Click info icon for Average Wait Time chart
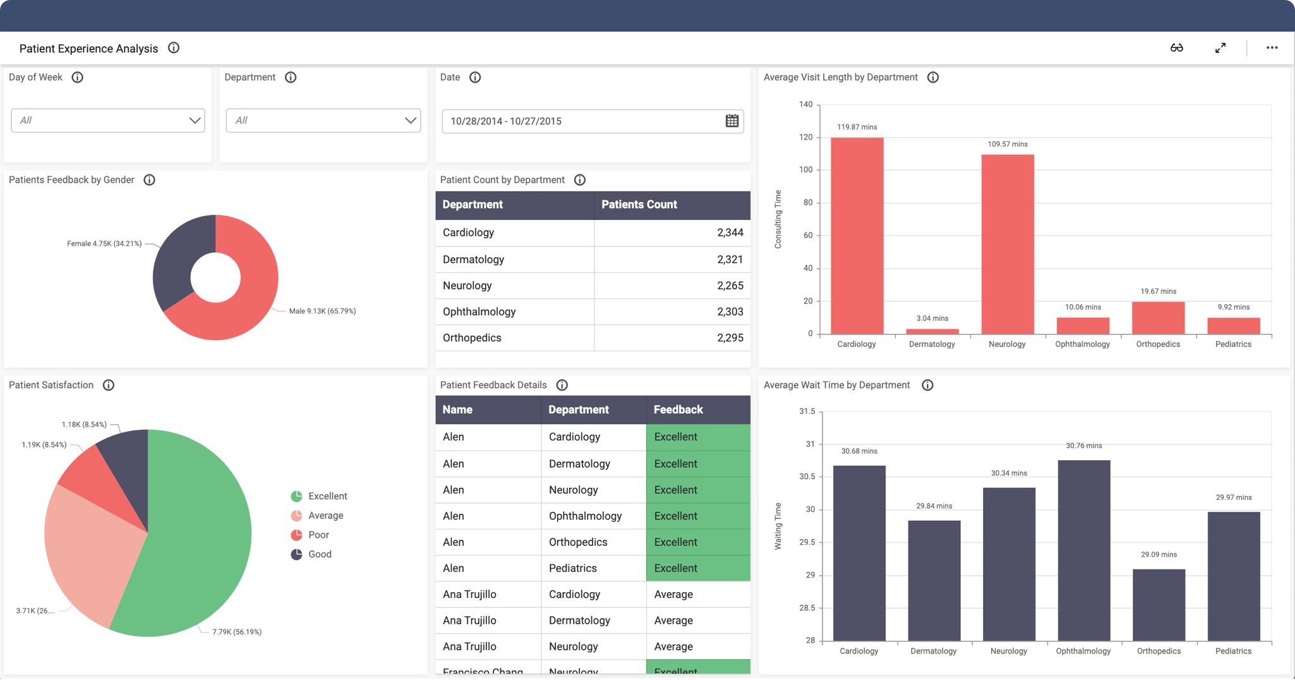1295x680 pixels. click(927, 385)
